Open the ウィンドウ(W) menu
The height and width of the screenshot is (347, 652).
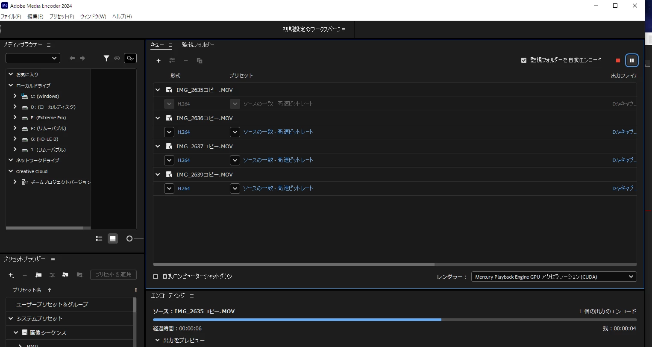pyautogui.click(x=93, y=16)
